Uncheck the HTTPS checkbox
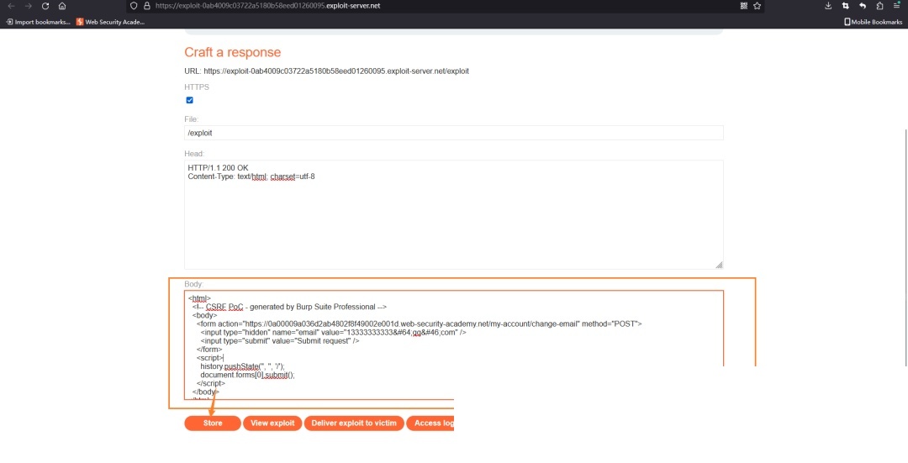Viewport: 908px width, 463px height. pos(189,100)
